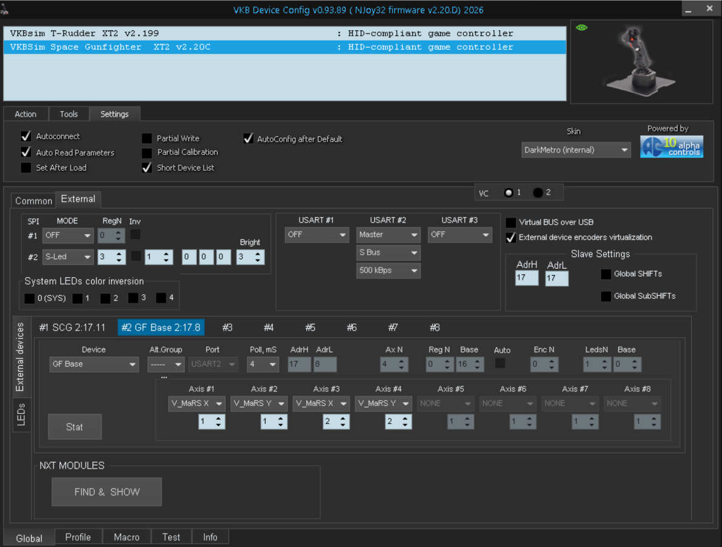Select VC radio option 2

[537, 193]
